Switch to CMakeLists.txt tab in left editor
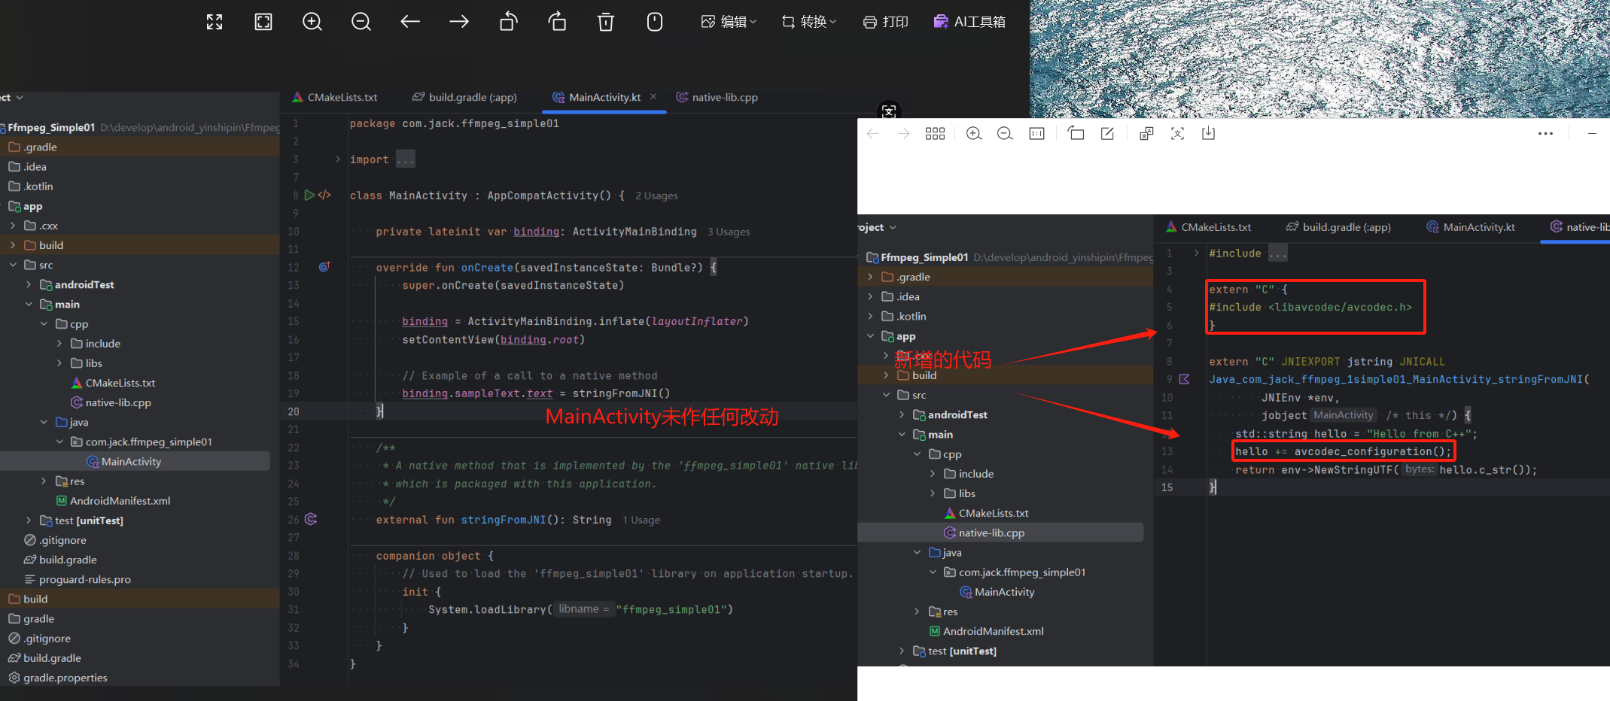Viewport: 1610px width, 701px height. 335,97
